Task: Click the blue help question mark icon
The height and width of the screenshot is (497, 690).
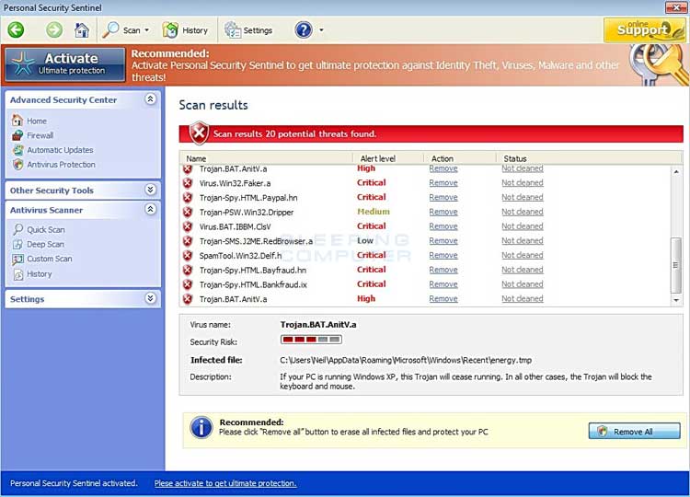Action: coord(304,30)
